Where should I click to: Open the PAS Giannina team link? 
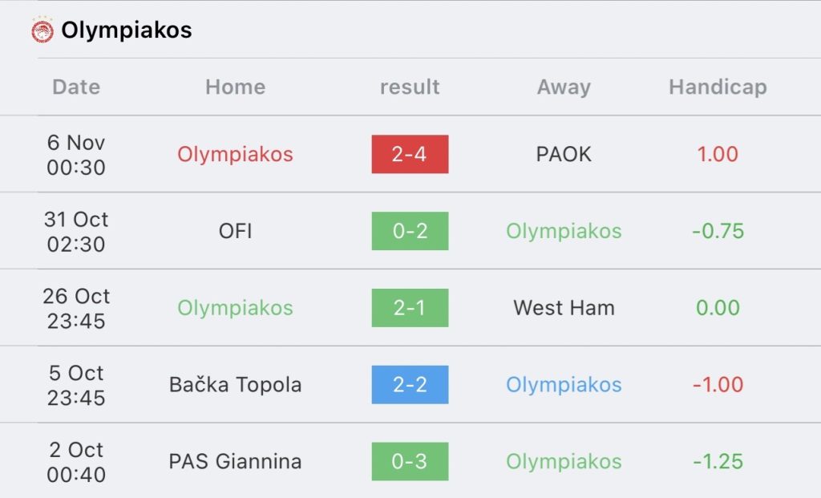coord(235,462)
